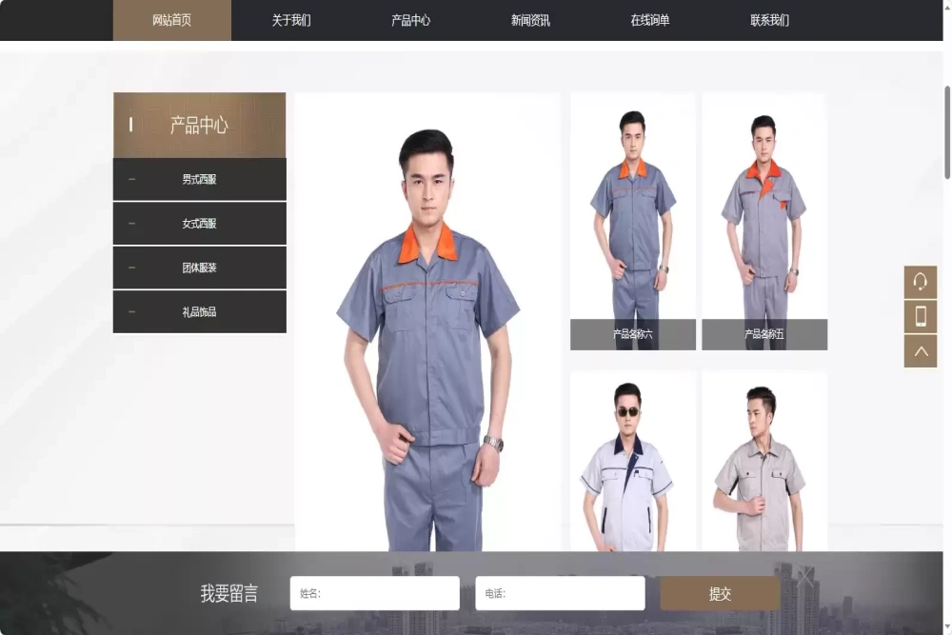Viewport: 952px width, 635px height.
Task: Select 新闻资讯 navigation item
Action: pos(530,20)
